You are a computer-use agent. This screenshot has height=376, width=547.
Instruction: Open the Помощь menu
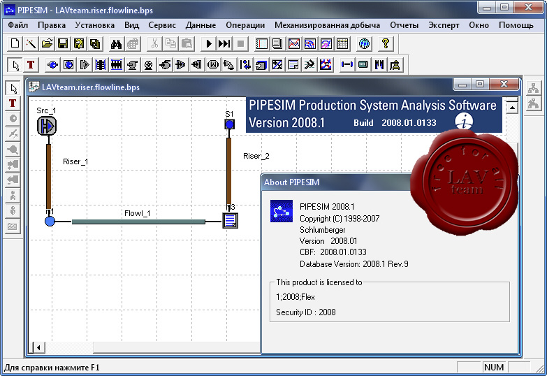pos(516,25)
